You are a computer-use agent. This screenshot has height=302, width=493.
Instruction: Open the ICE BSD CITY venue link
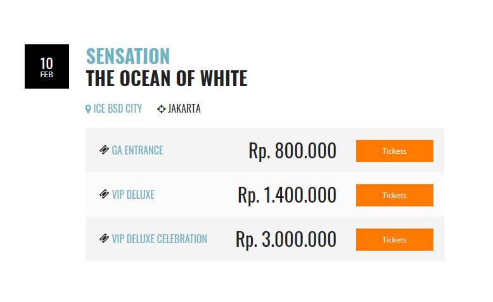pyautogui.click(x=117, y=109)
